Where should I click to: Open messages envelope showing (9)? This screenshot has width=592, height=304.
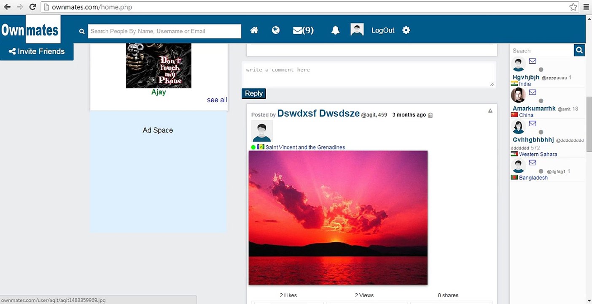(x=303, y=30)
